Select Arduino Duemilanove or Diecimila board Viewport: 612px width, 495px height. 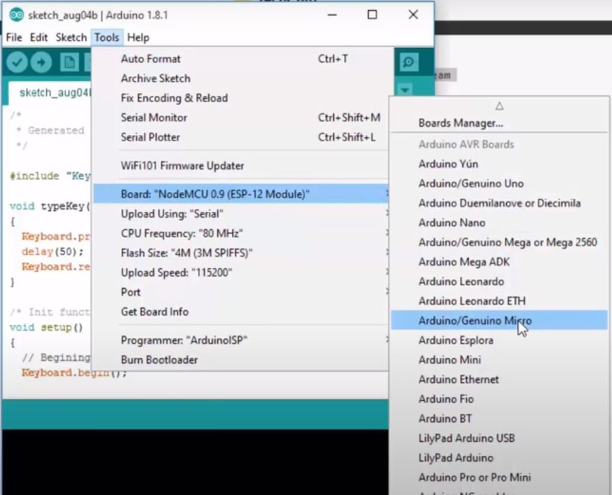[499, 203]
